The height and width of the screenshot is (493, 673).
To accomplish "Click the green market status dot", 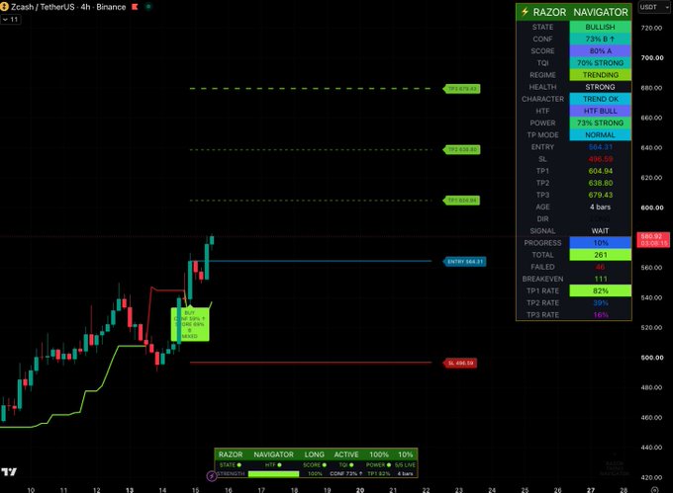I will [x=148, y=7].
